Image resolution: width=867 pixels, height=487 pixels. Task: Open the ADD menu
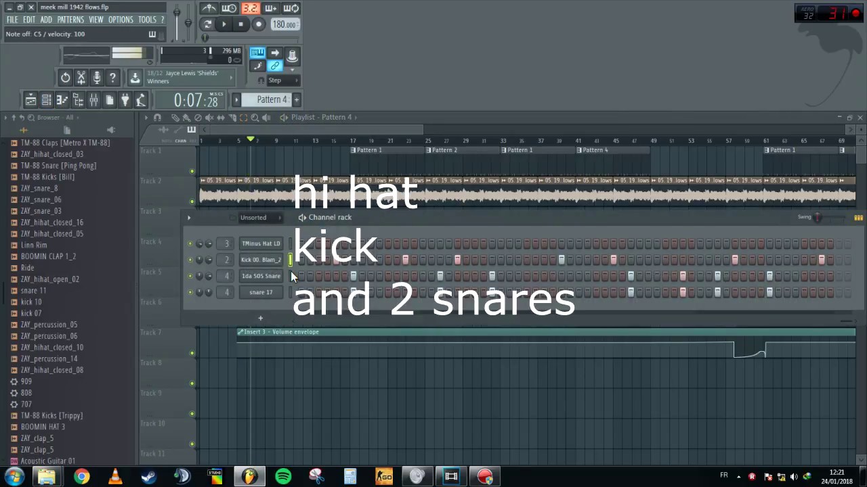tap(45, 20)
